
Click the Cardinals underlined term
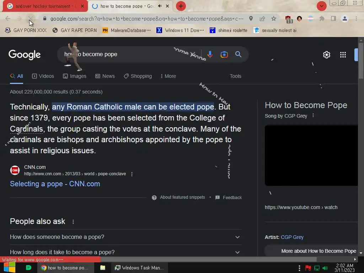[x=26, y=129]
